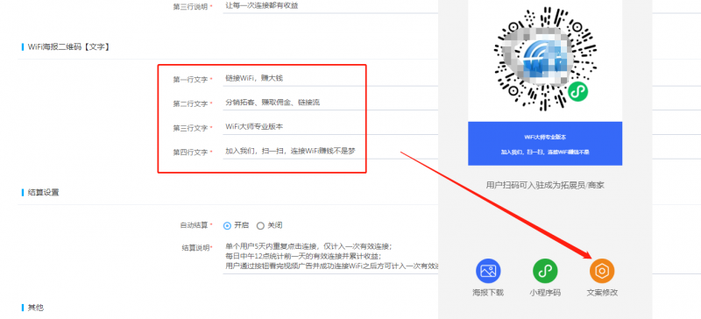The image size is (701, 319).
Task: Click the 第三行文字 input with WiFi大师专业版本
Action: point(330,126)
